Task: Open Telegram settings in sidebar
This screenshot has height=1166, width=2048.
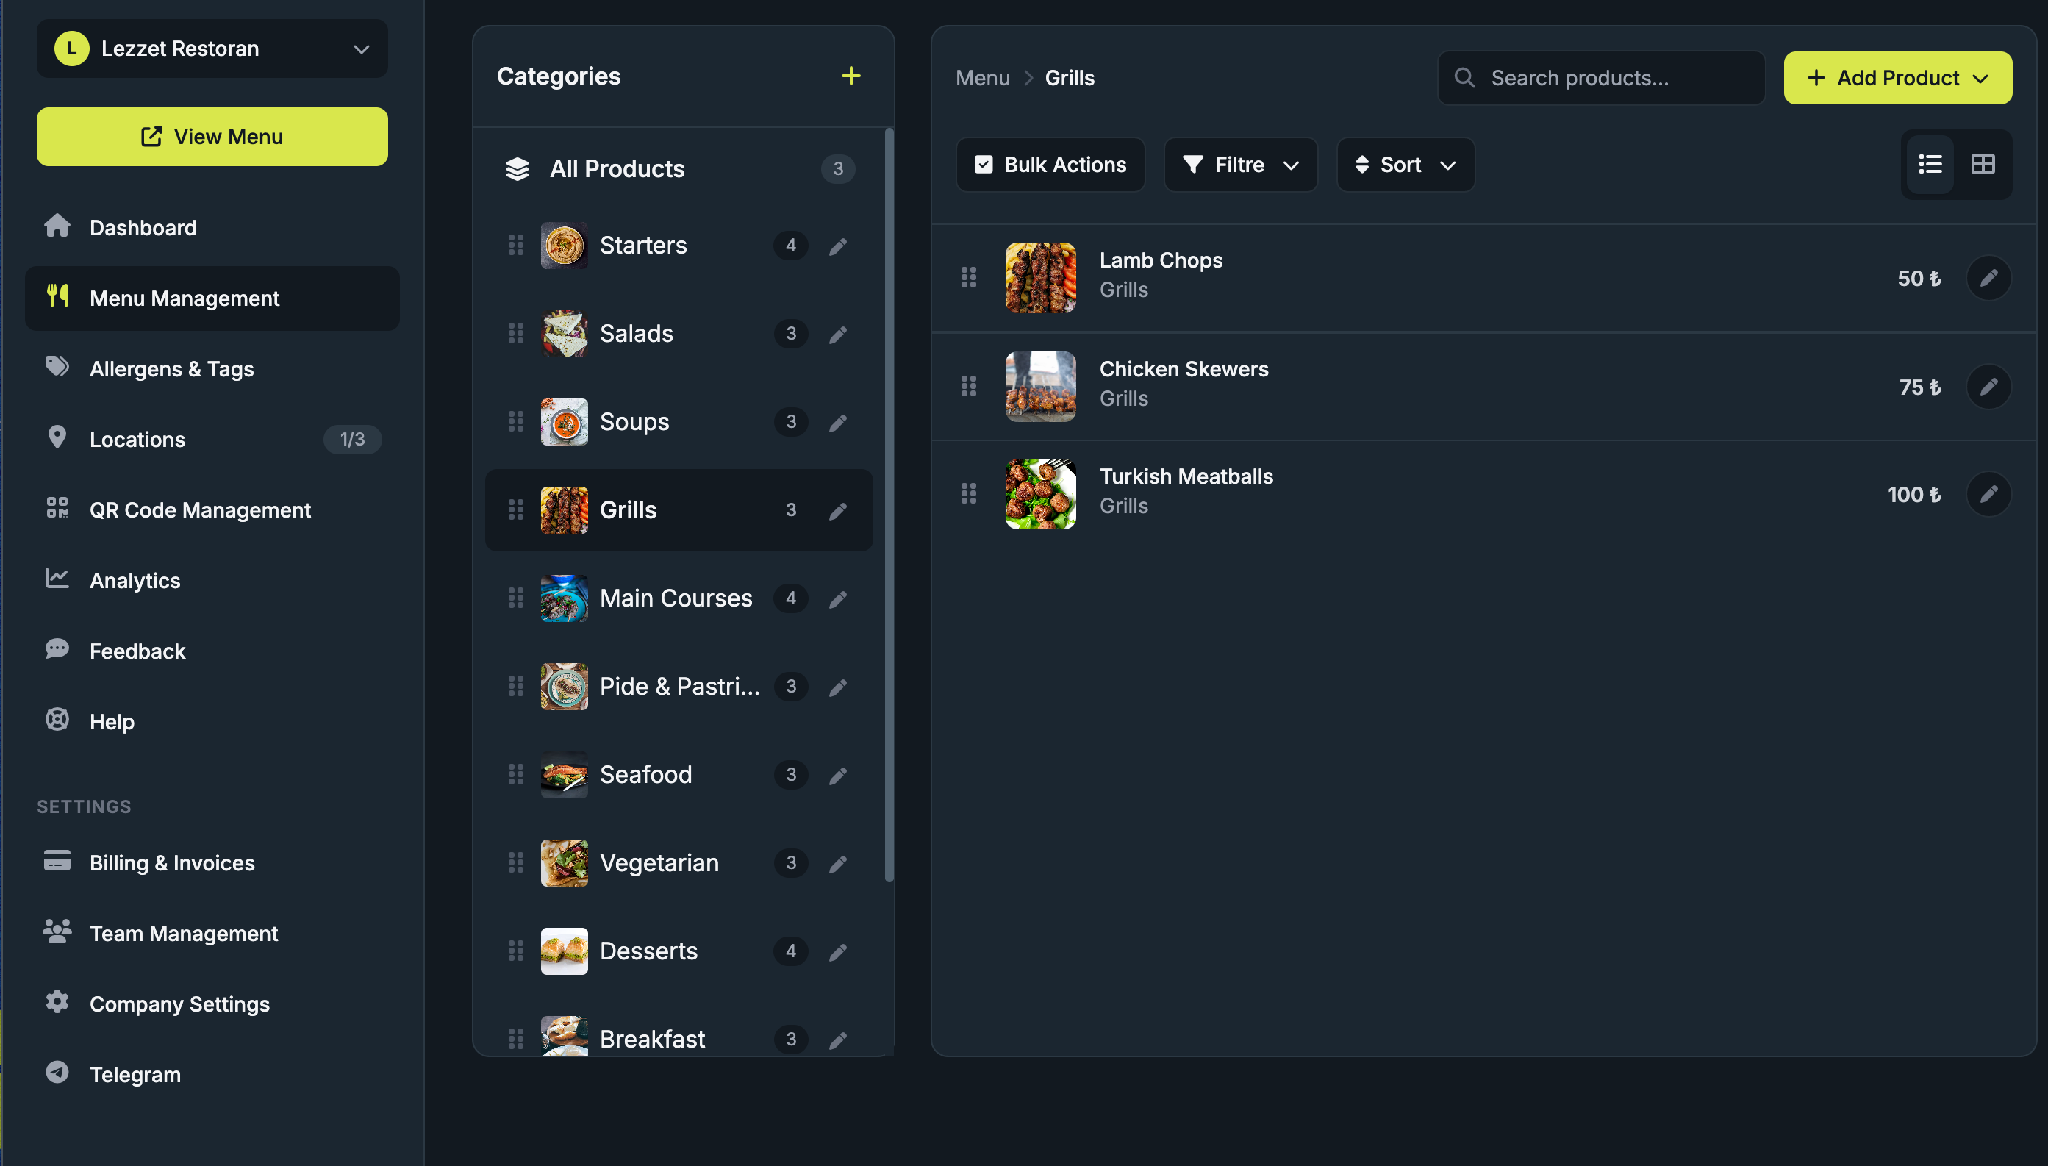Action: coord(135,1075)
